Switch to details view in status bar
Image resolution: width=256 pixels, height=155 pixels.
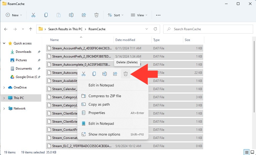247,152
